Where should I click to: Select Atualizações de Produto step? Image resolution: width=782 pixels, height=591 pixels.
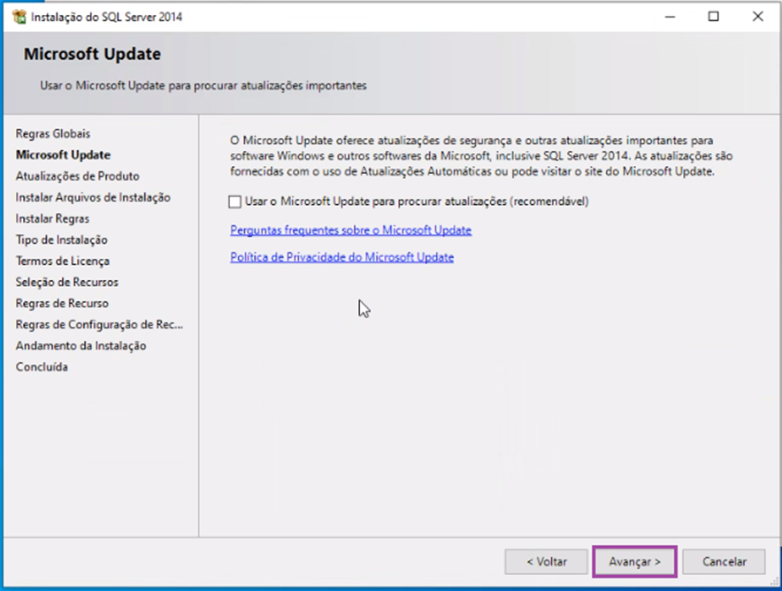[77, 177]
